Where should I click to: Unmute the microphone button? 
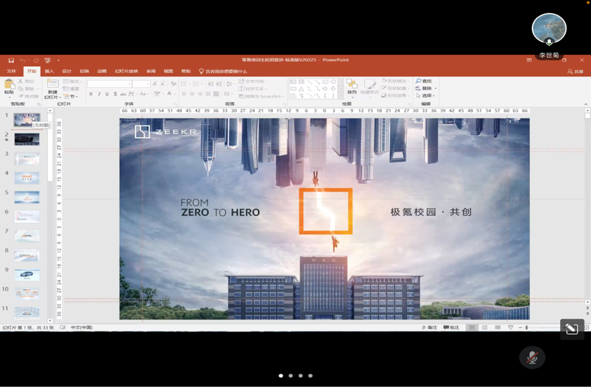[x=532, y=357]
